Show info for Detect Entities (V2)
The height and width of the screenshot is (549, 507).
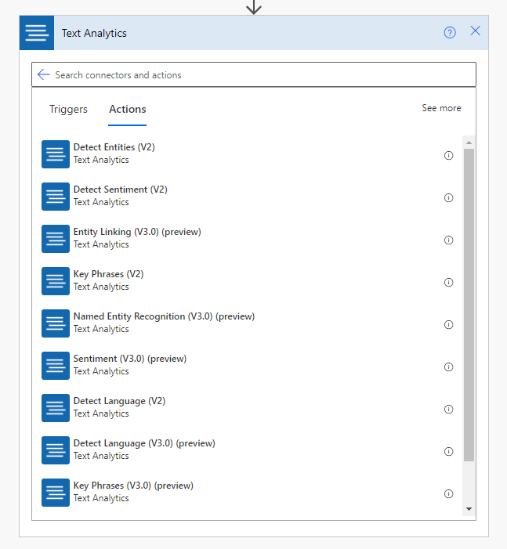tap(448, 155)
